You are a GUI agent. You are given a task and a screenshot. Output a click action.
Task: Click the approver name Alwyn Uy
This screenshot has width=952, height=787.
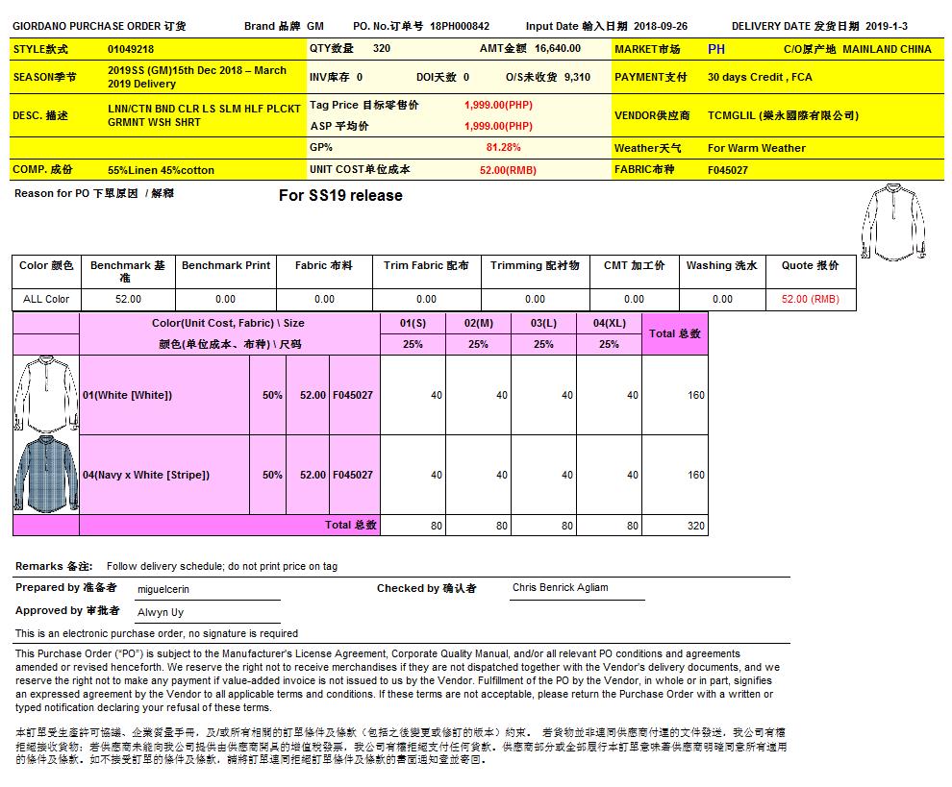click(x=161, y=612)
